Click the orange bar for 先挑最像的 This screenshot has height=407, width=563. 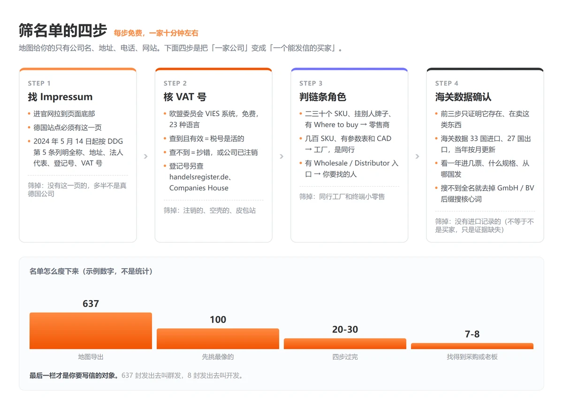click(218, 339)
